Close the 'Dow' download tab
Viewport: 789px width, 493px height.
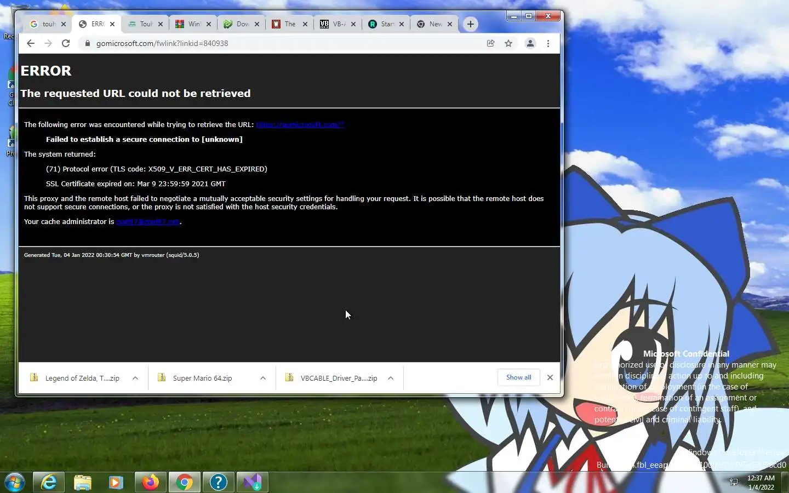coord(257,24)
